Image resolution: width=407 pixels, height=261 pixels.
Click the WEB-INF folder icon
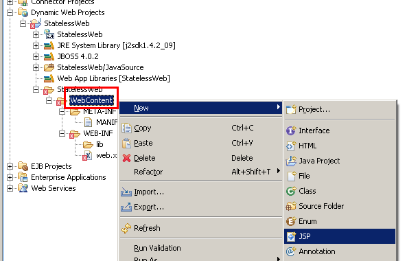[x=75, y=134]
